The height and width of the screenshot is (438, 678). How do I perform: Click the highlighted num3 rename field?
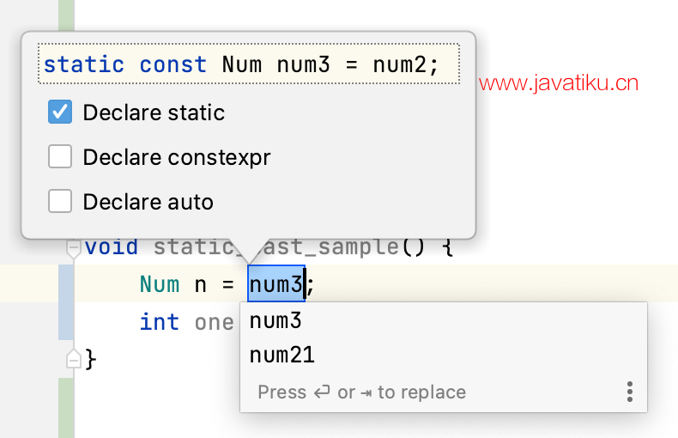coord(275,284)
